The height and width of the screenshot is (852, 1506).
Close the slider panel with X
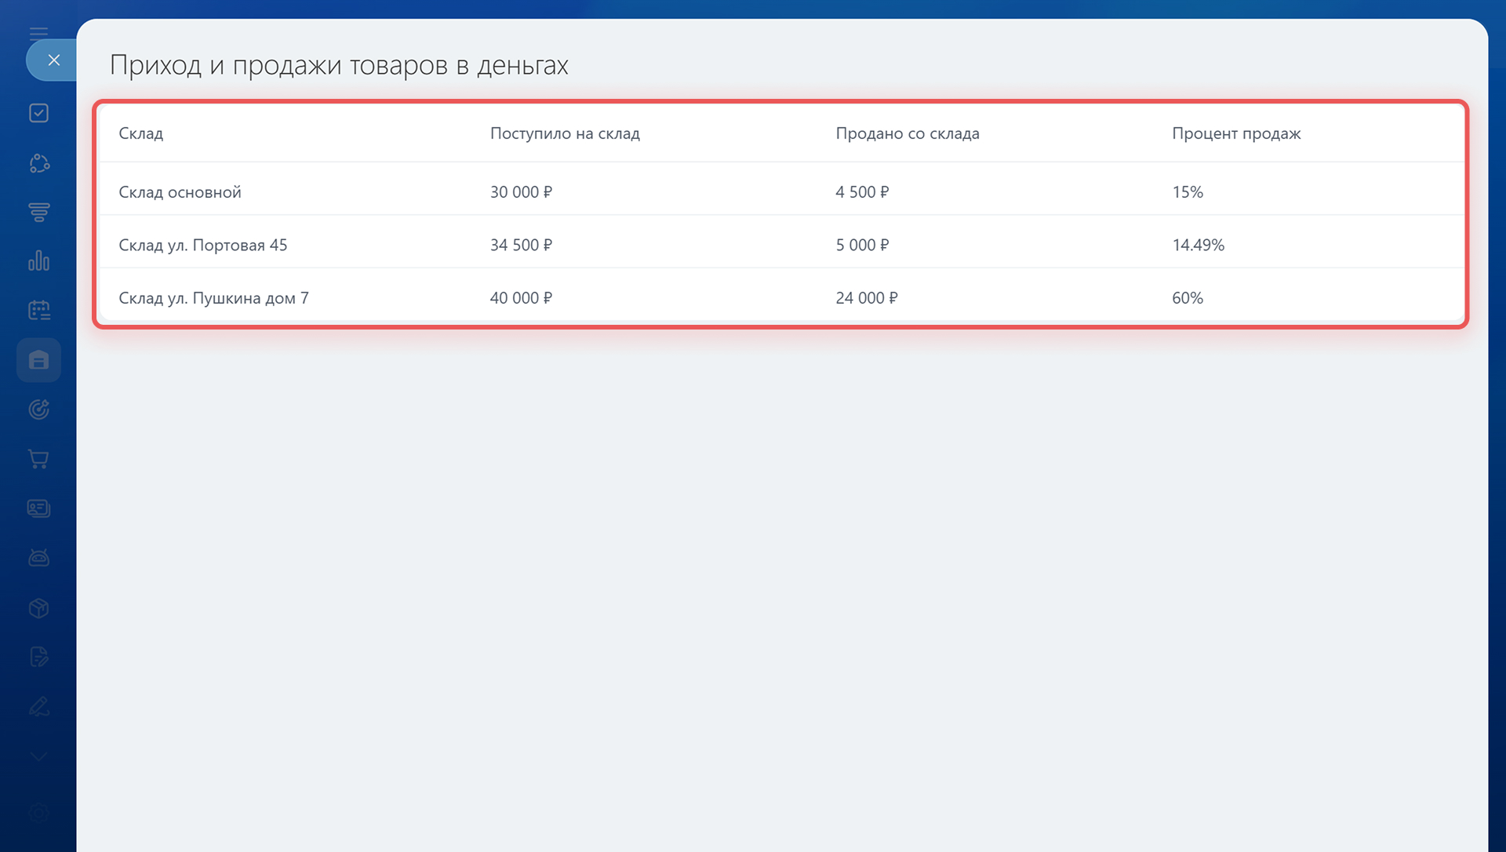click(x=53, y=60)
